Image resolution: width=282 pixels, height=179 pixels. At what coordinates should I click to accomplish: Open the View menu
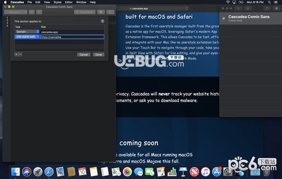pos(47,2)
